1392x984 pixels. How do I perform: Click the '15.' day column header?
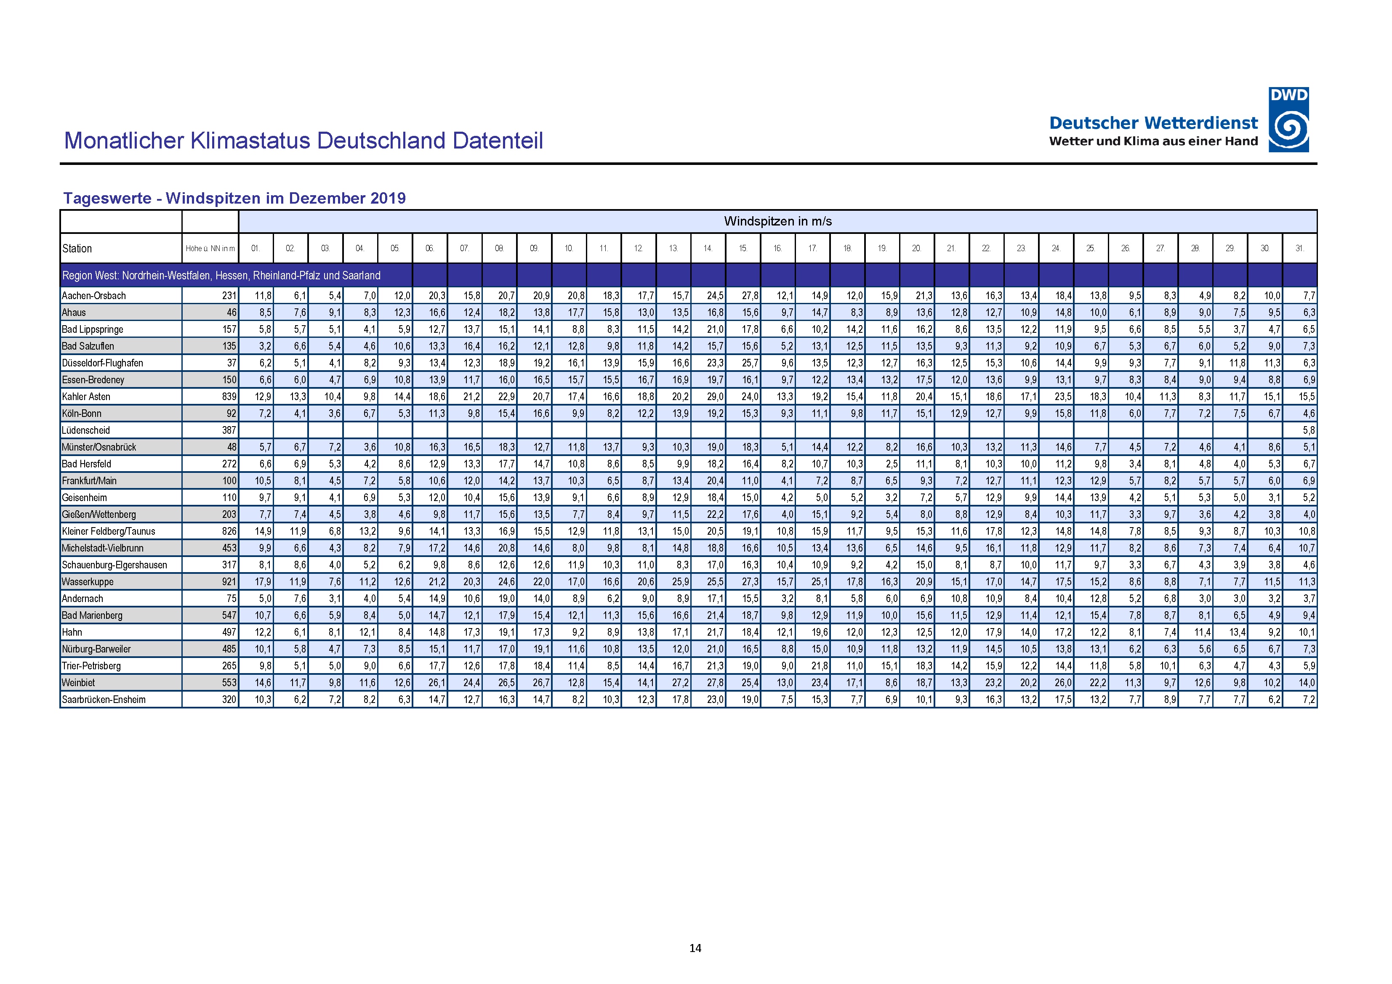pyautogui.click(x=743, y=249)
